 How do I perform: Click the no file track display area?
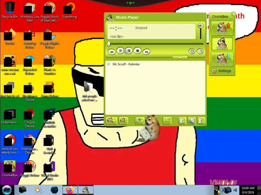click(x=151, y=31)
